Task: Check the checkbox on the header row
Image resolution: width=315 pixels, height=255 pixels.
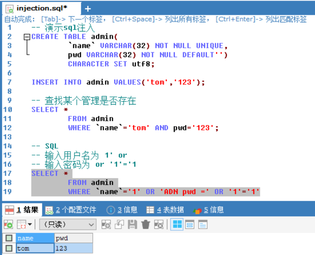Action: coord(8,238)
